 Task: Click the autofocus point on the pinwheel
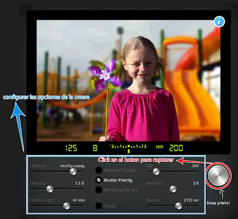pos(97,67)
